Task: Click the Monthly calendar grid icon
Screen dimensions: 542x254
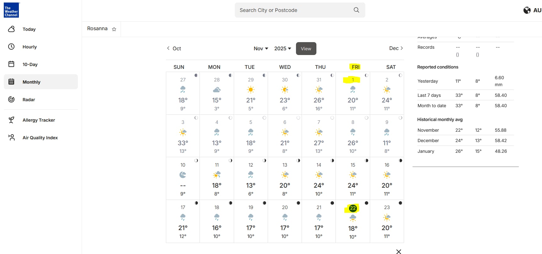Action: pos(11,82)
